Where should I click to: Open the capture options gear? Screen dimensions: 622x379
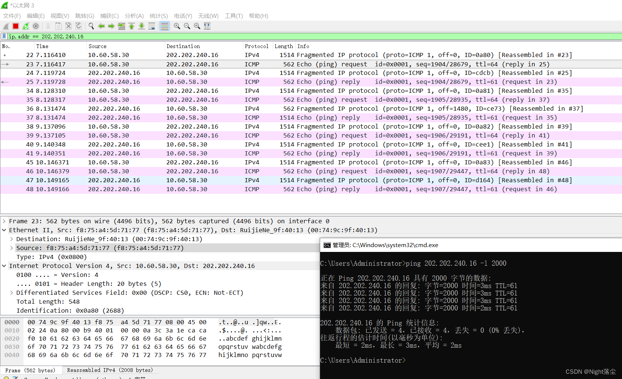click(x=36, y=26)
